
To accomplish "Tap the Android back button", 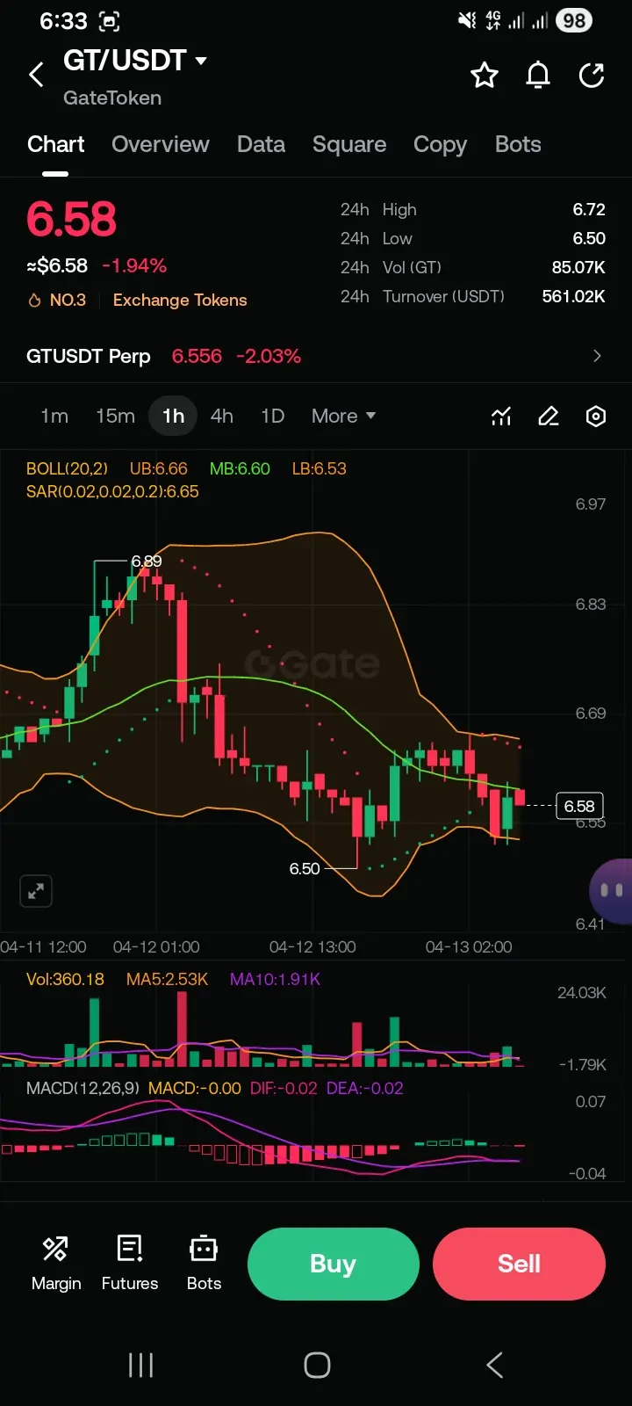I will pos(494,1365).
